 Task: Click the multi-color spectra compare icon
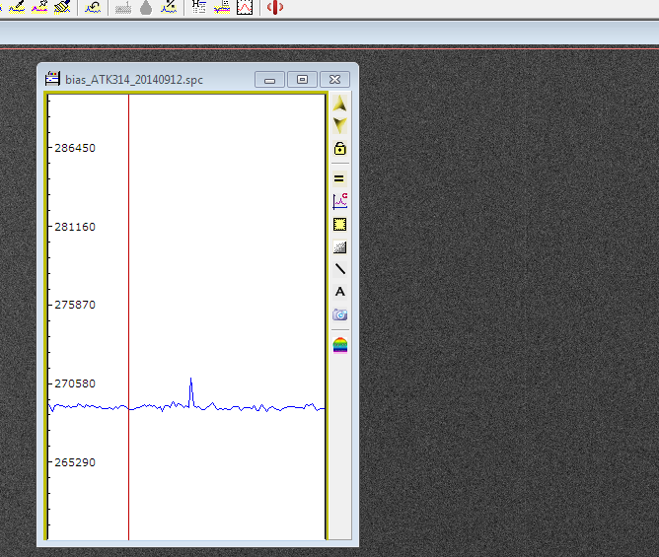coord(222,7)
